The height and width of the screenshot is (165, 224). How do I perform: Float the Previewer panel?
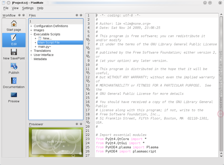[x=77, y=124]
